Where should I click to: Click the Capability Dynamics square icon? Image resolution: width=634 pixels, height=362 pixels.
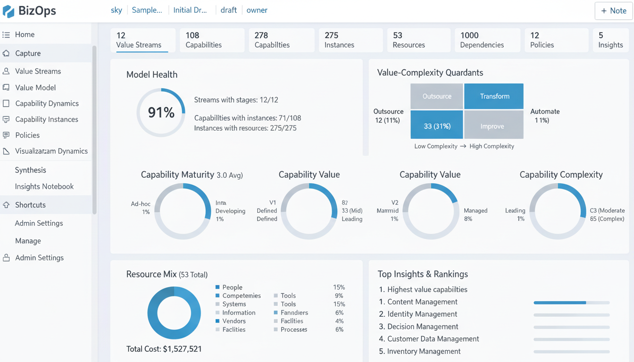click(6, 103)
